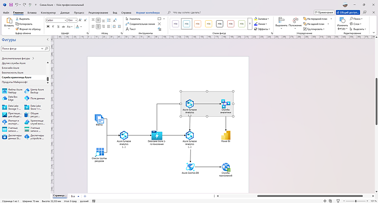This screenshot has height=203, width=378.
Task: Expand the shape styles gallery
Action: pos(250,24)
